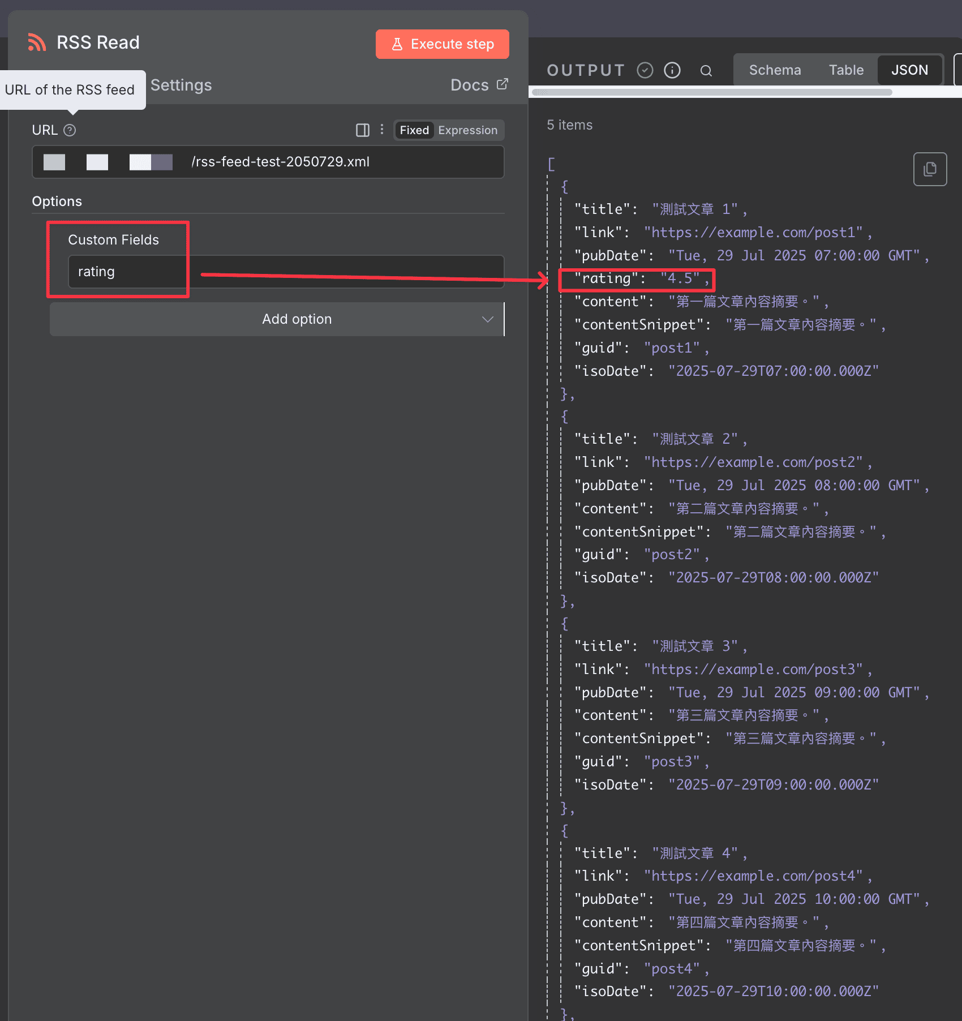Screen dimensions: 962x1021
Task: Click the RSS Read node icon
Action: click(x=36, y=41)
